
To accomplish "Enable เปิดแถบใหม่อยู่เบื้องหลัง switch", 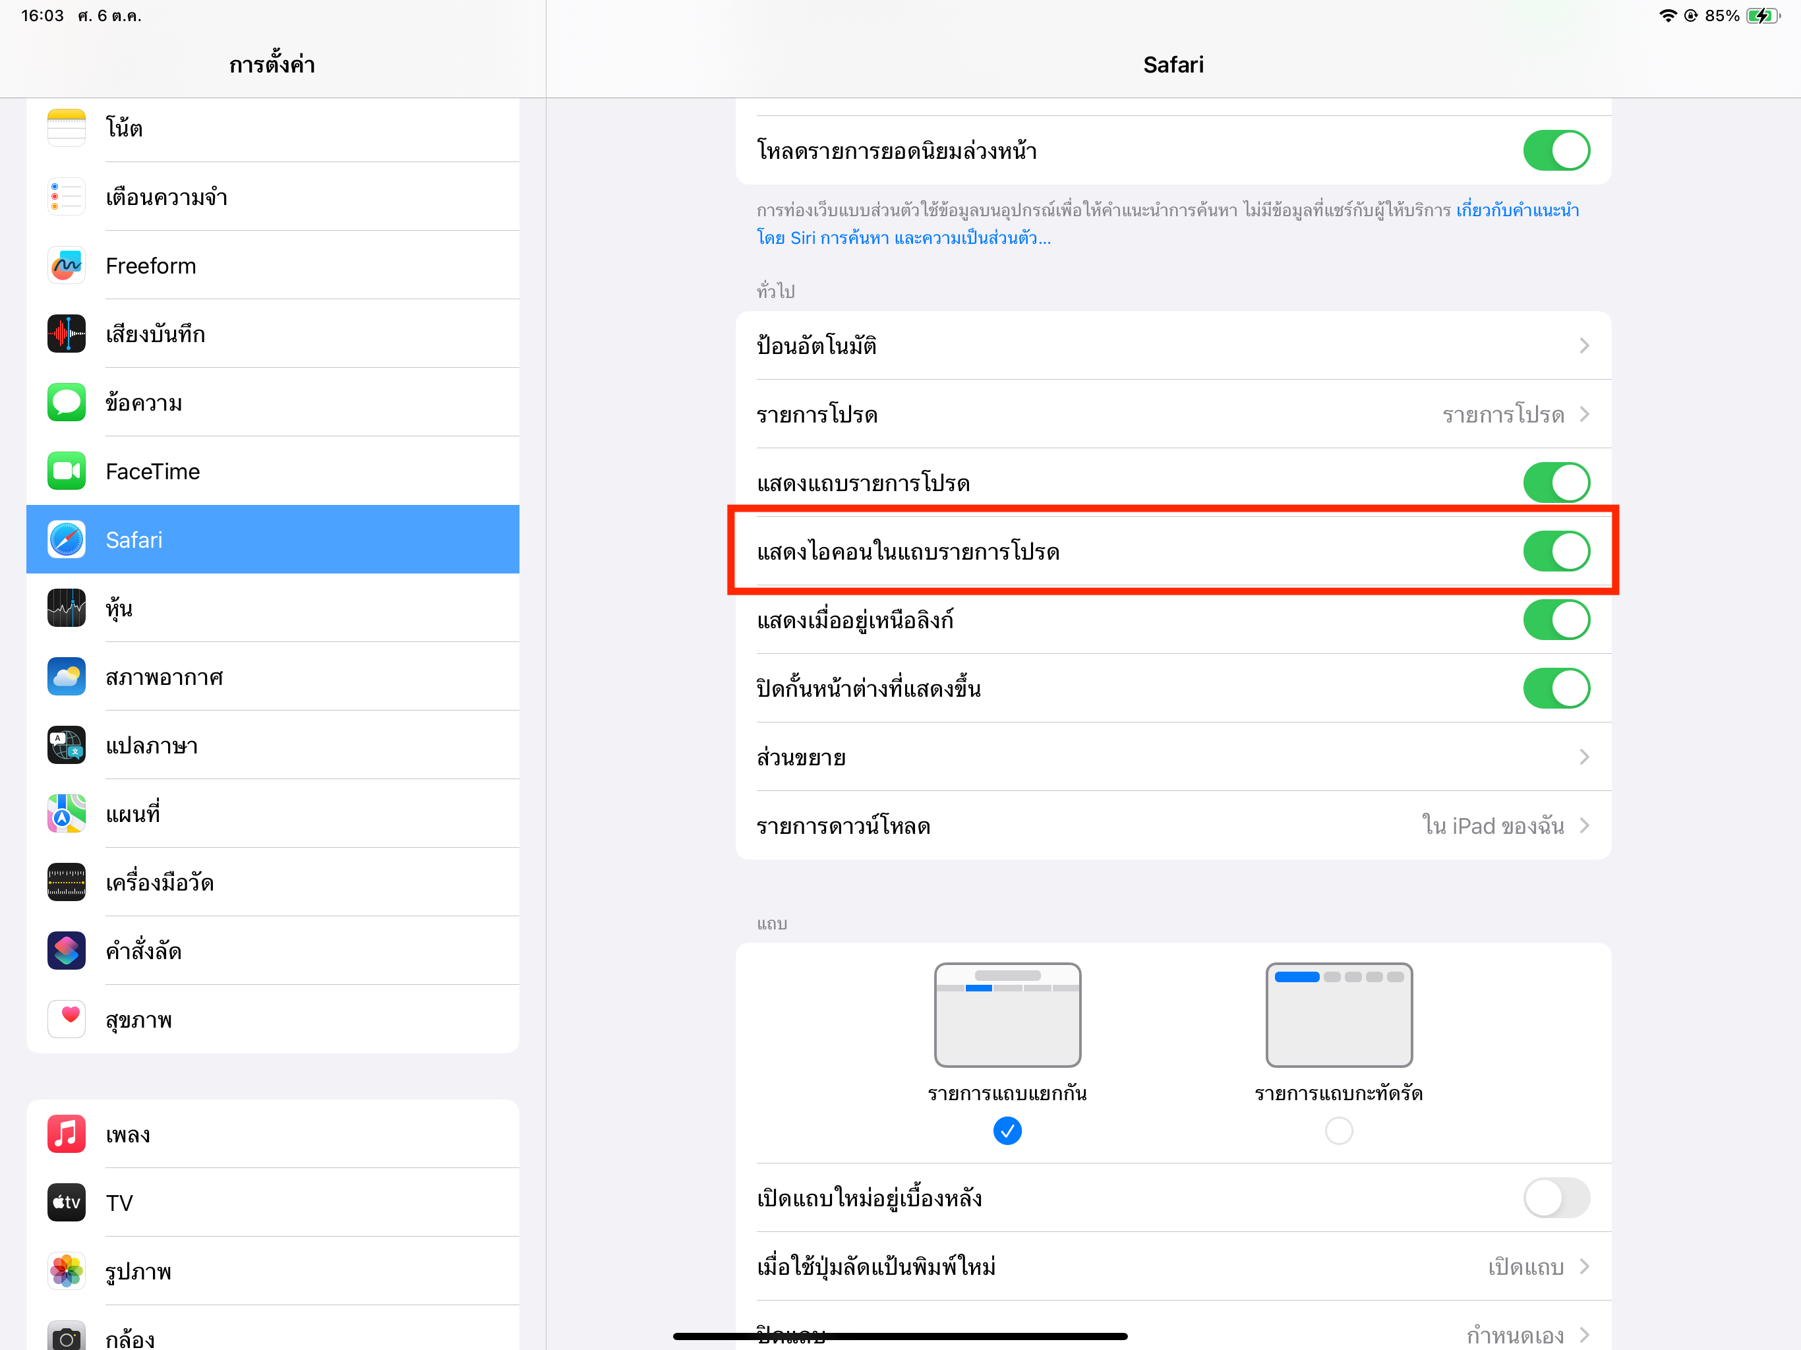I will click(1555, 1198).
